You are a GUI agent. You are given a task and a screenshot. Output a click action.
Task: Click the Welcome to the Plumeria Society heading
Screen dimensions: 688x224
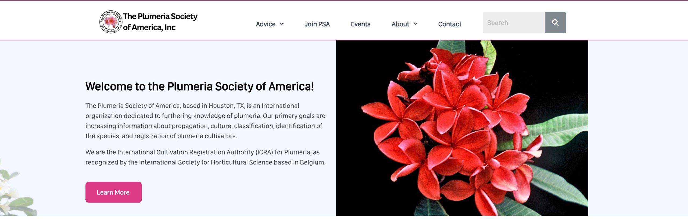[x=199, y=87]
